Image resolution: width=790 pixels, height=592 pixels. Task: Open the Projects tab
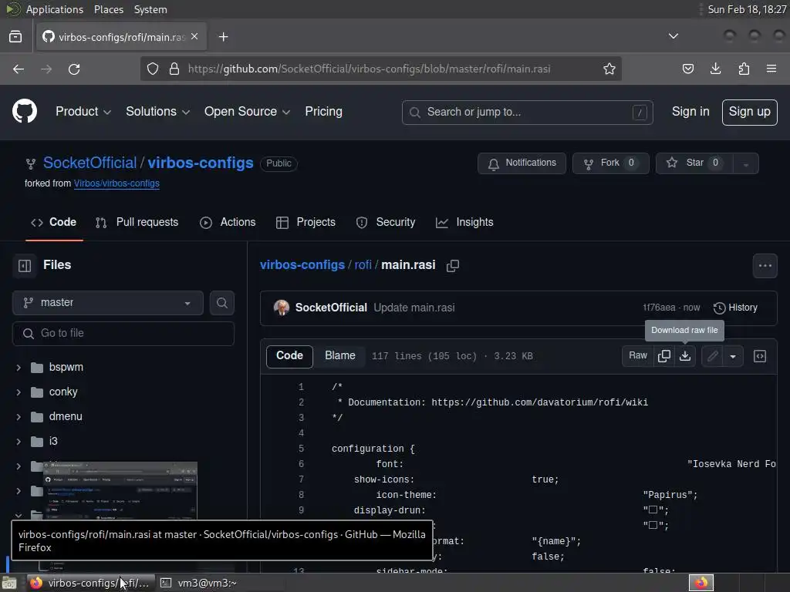pos(306,222)
